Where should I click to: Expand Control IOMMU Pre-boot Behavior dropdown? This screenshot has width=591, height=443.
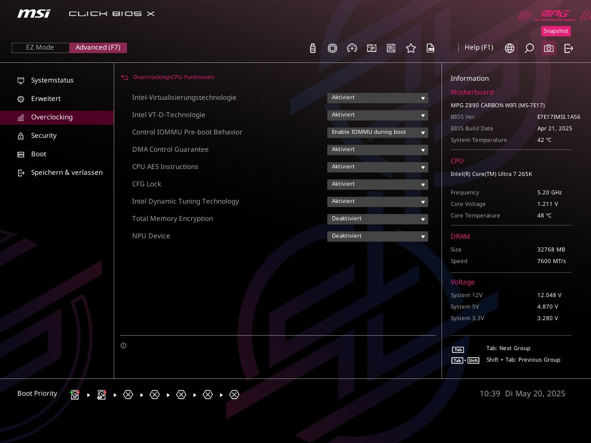pyautogui.click(x=377, y=133)
